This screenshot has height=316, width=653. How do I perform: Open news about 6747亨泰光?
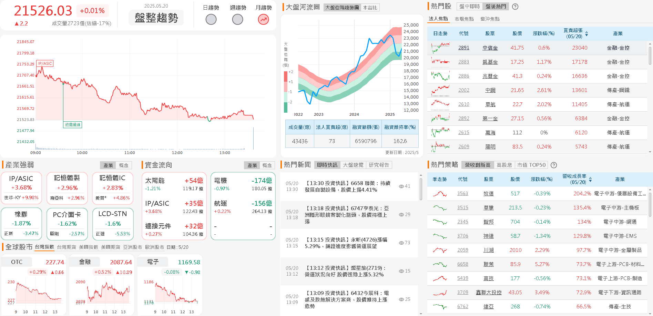(347, 215)
